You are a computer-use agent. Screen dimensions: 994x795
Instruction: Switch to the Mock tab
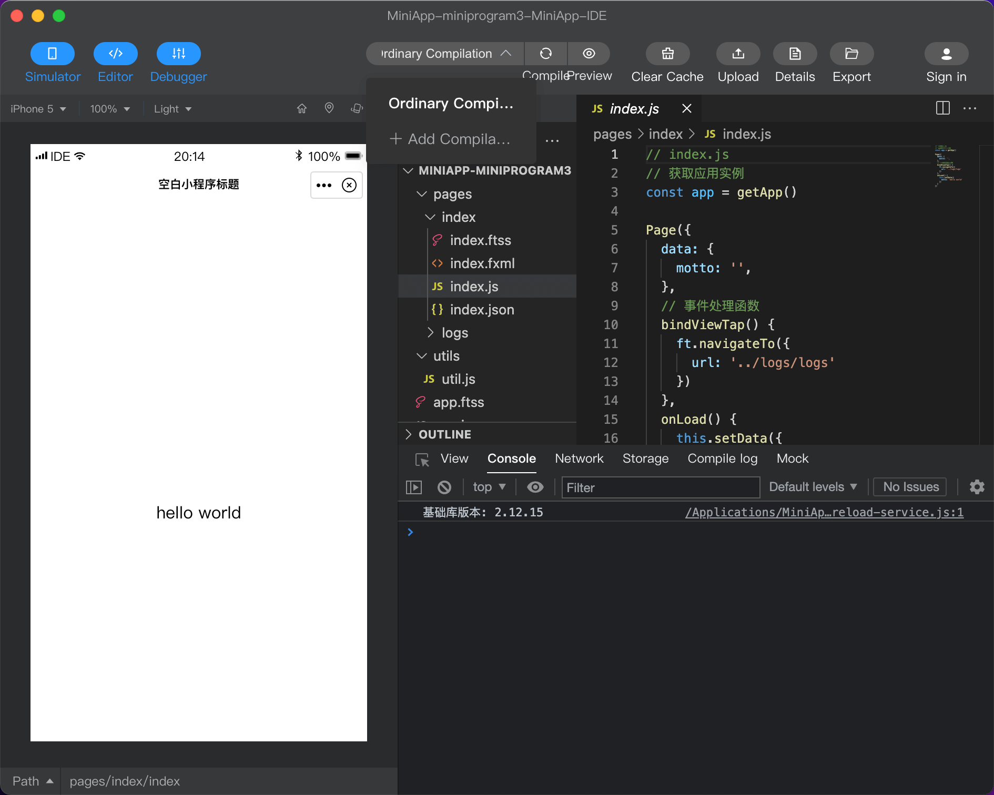pyautogui.click(x=793, y=458)
